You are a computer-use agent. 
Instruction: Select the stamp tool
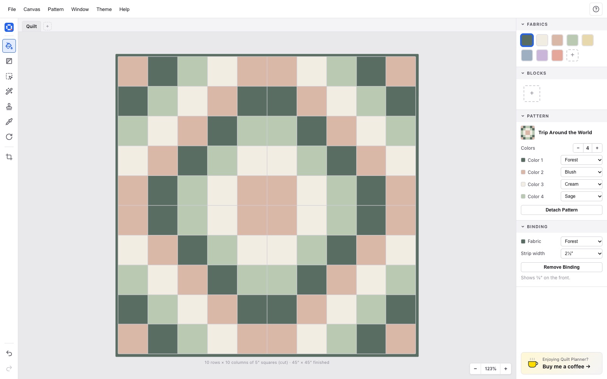coord(9,106)
